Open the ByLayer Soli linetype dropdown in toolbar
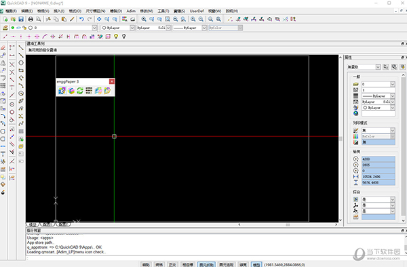407x267 pixels. [x=168, y=28]
